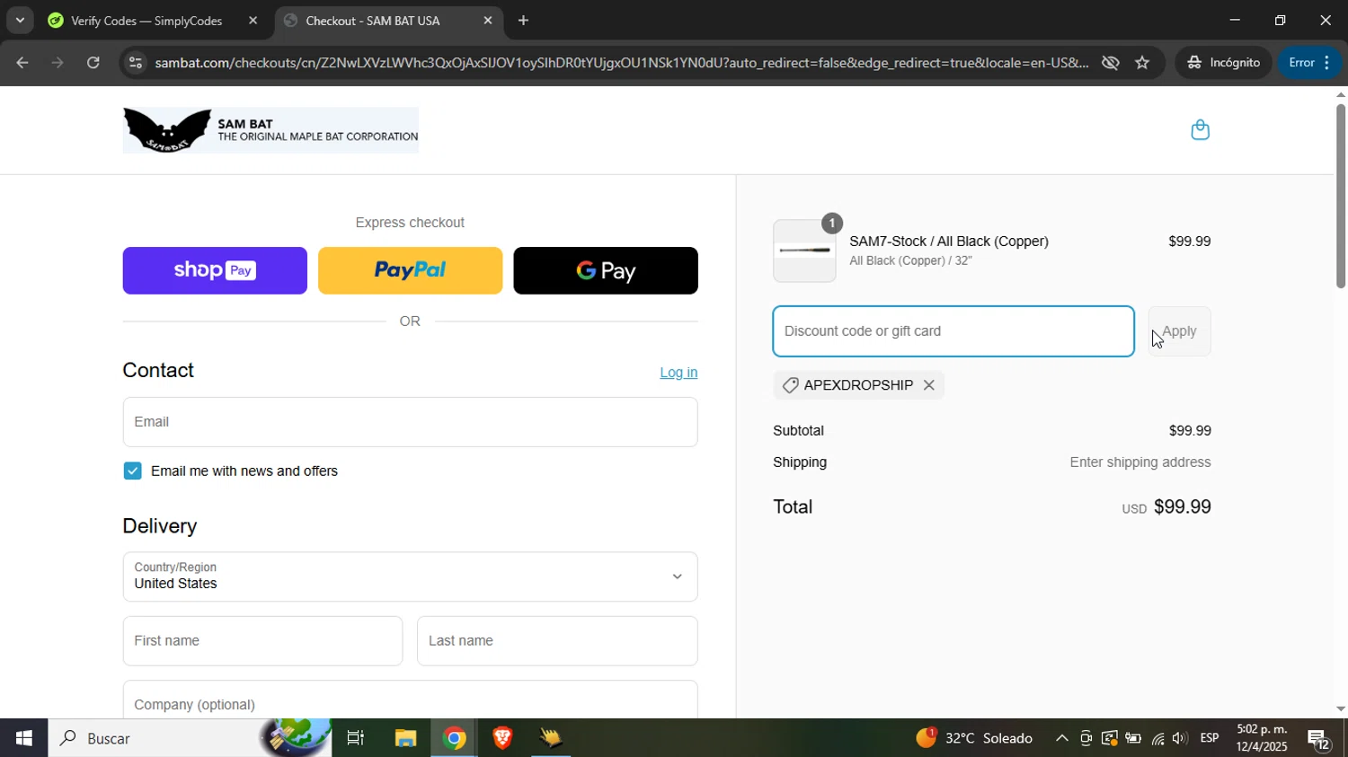1348x757 pixels.
Task: Pay with the Google Pay button
Action: click(606, 270)
